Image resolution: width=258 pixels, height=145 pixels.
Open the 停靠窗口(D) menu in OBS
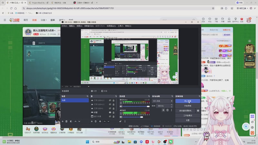pyautogui.click(x=89, y=26)
